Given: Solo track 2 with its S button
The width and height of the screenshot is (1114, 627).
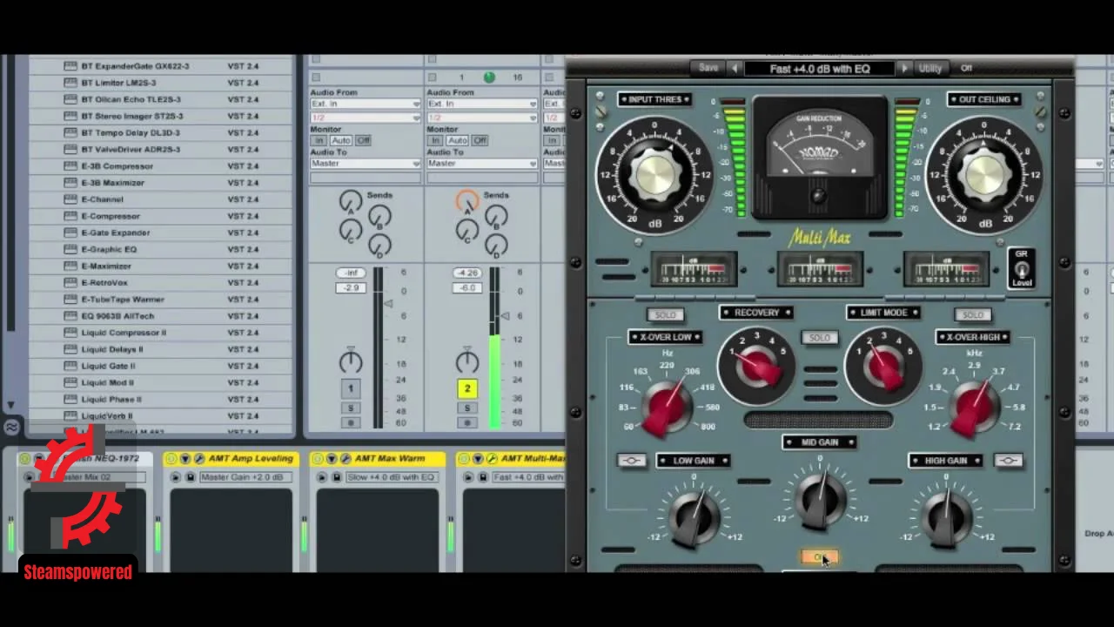Looking at the screenshot, I should tap(467, 408).
